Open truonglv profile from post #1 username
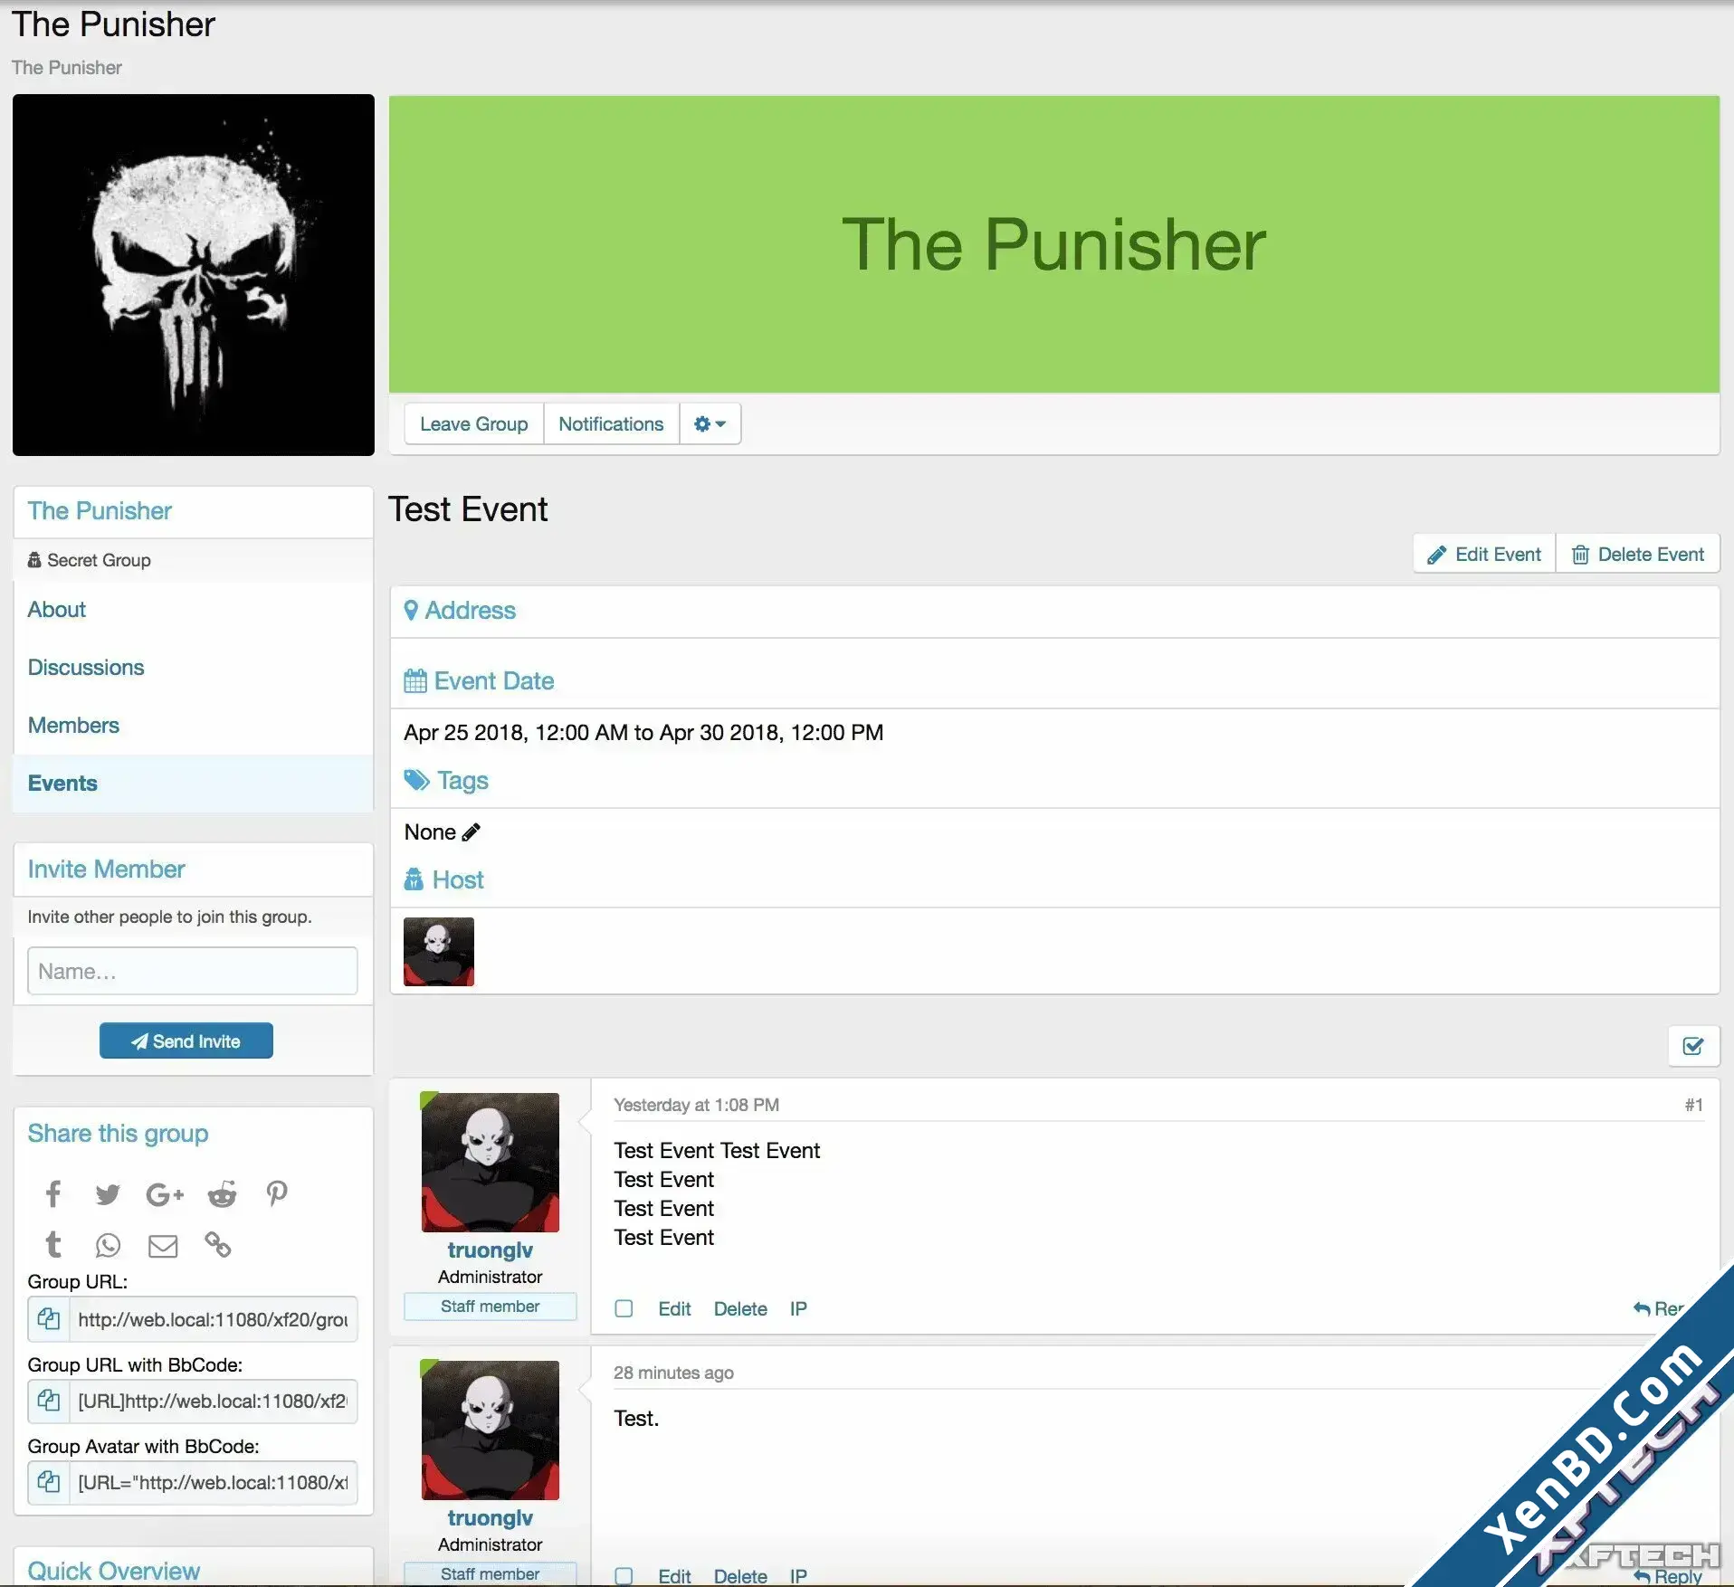Viewport: 1734px width, 1587px height. [x=491, y=1250]
